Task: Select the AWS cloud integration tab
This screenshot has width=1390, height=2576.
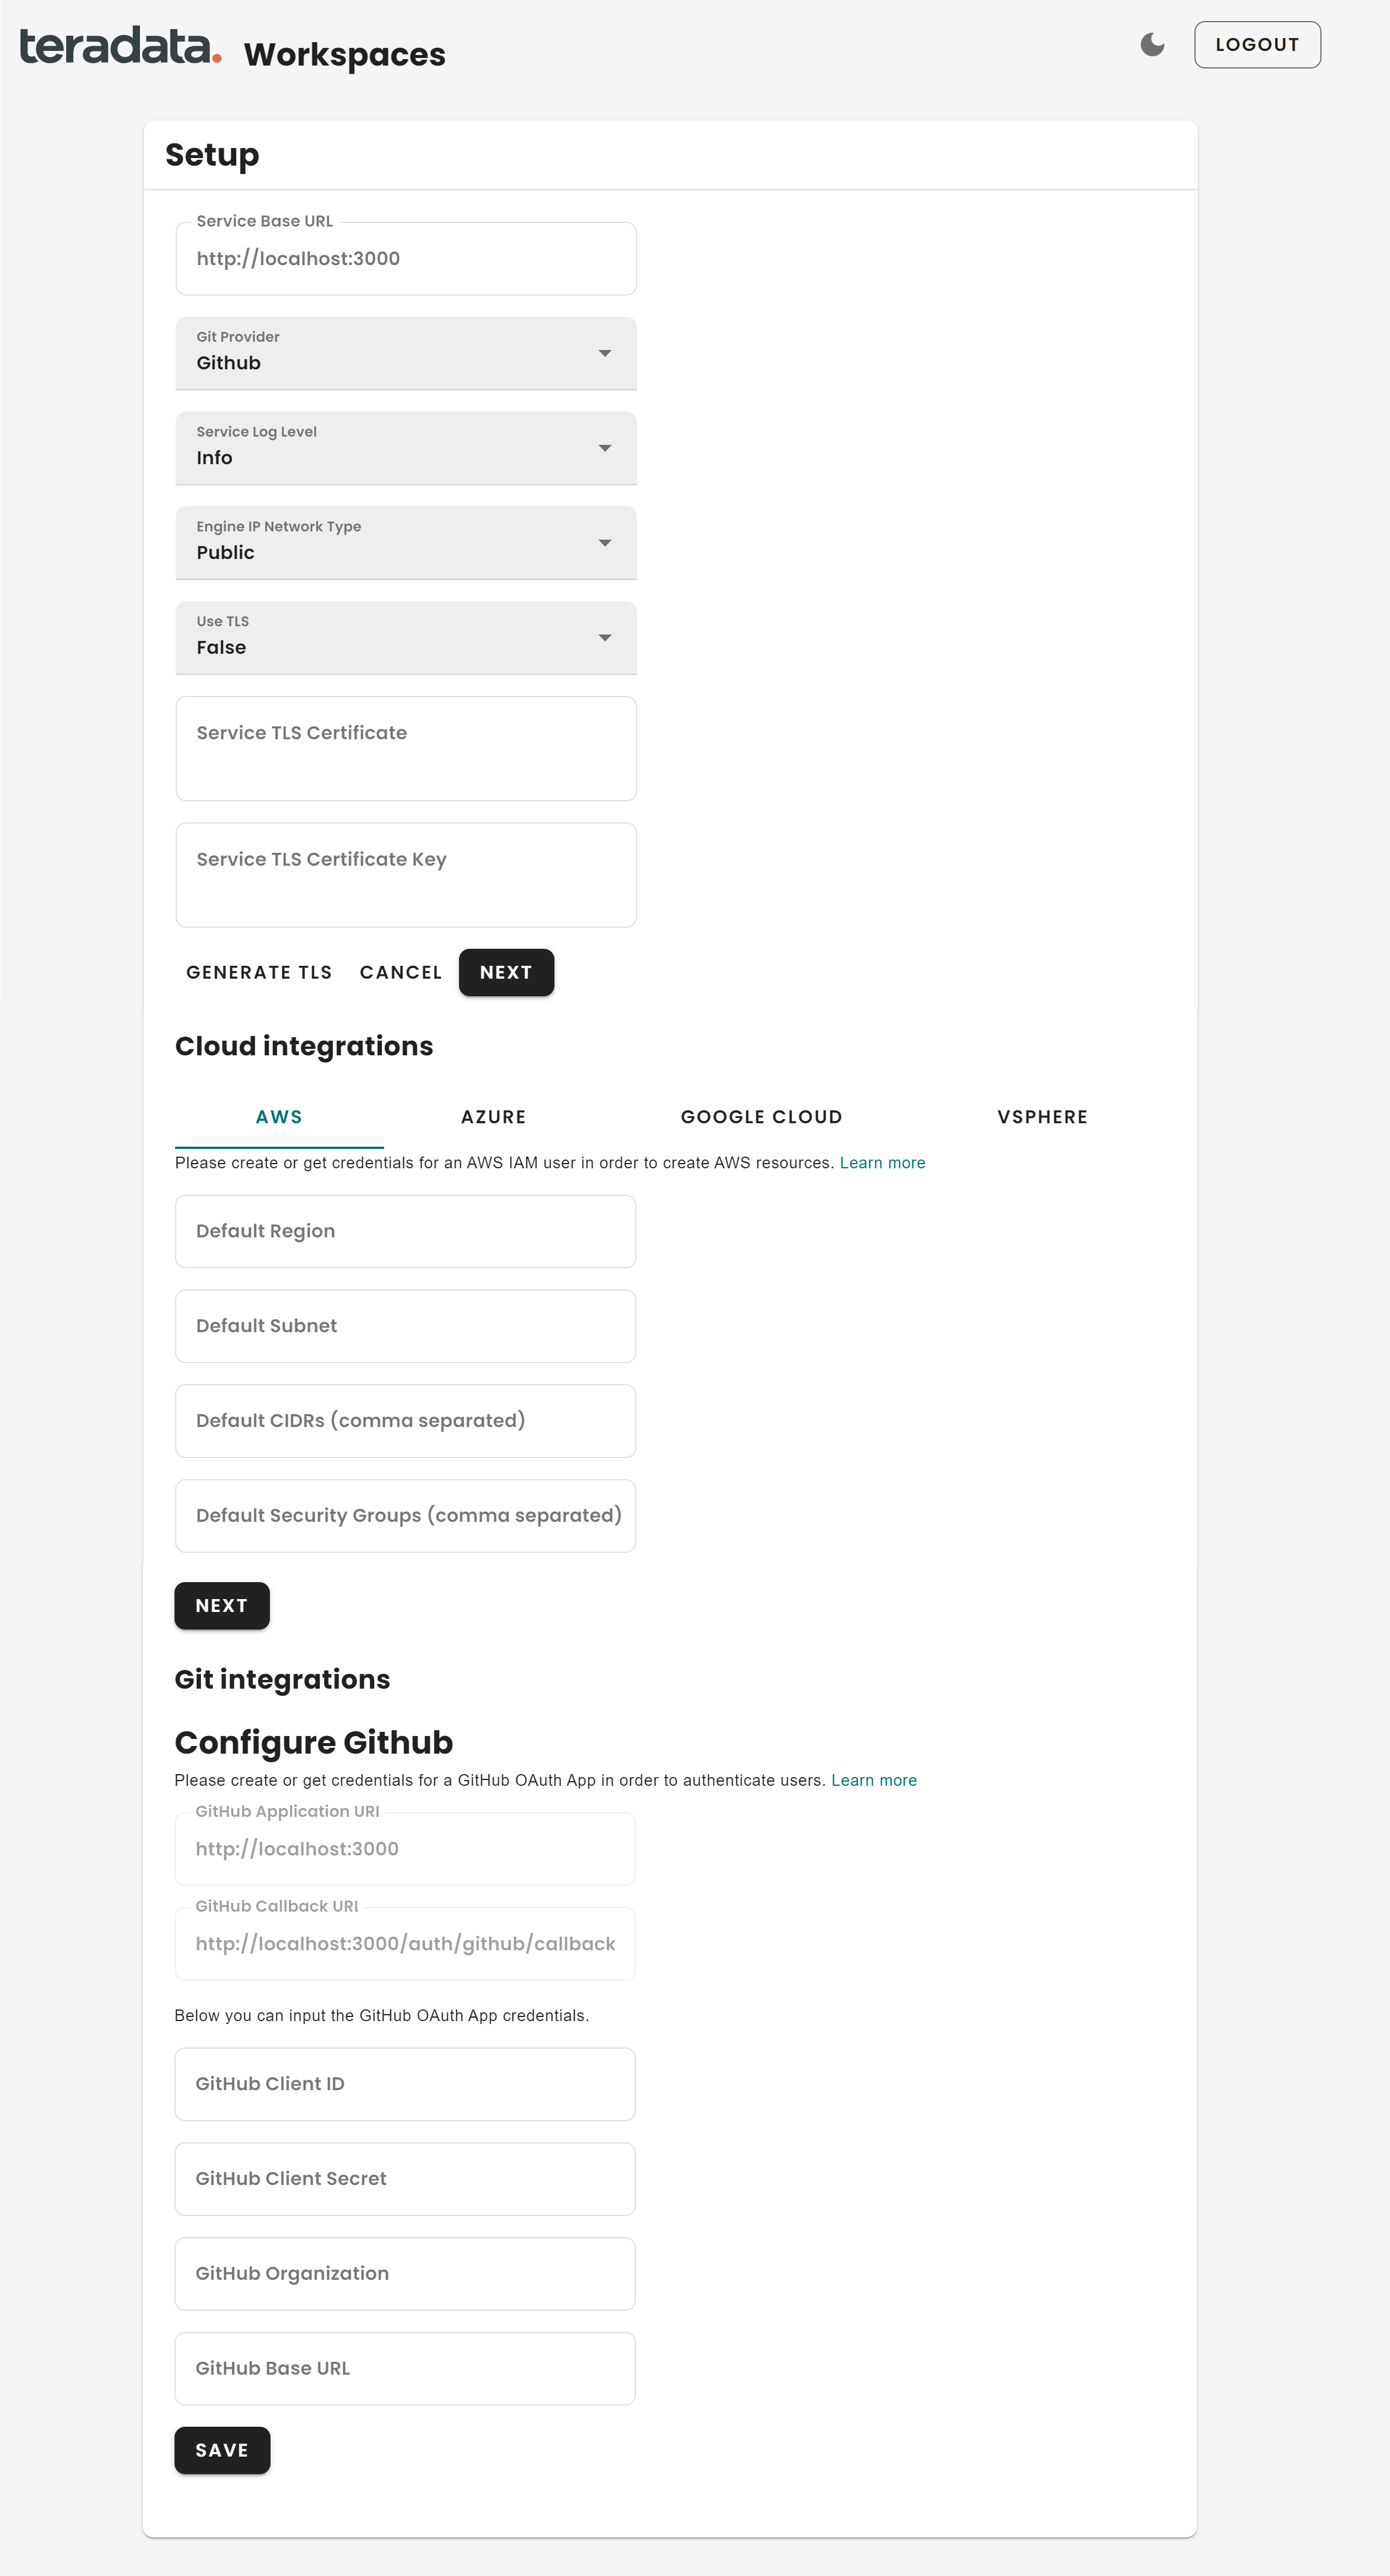Action: tap(279, 1115)
